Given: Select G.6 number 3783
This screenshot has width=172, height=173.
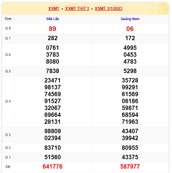Looking at the screenshot, I should 53,55.
